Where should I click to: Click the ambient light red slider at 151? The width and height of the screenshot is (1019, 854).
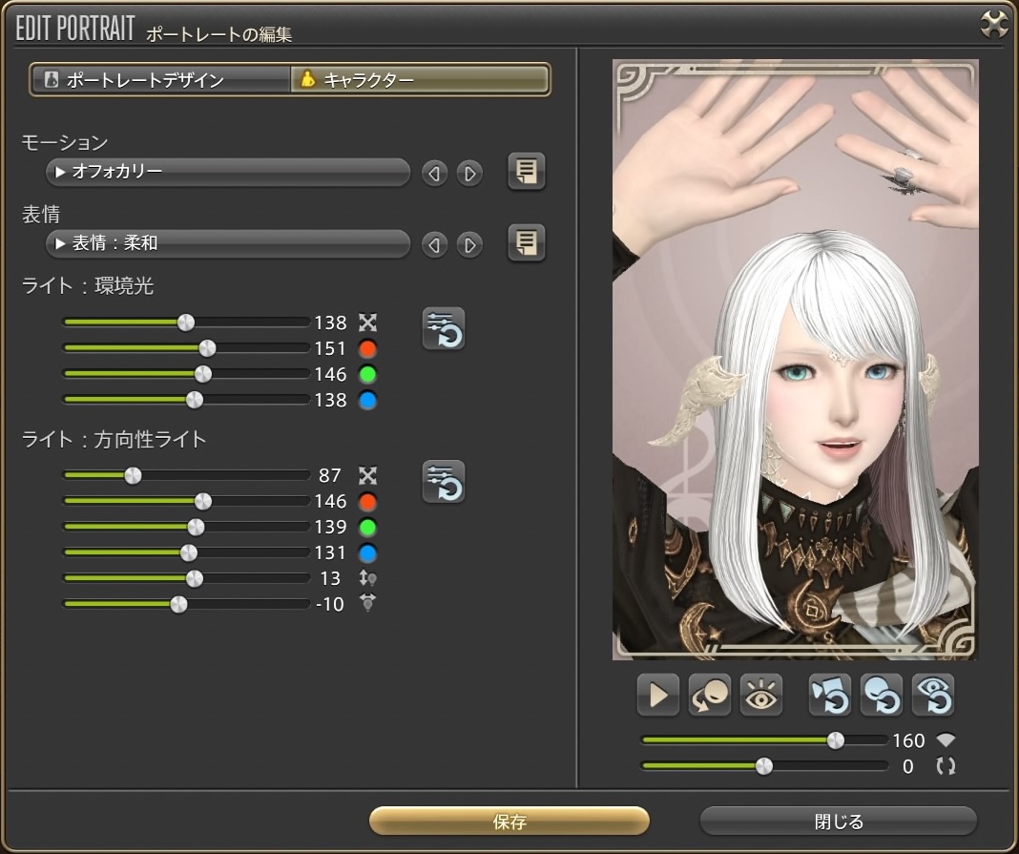click(x=206, y=348)
